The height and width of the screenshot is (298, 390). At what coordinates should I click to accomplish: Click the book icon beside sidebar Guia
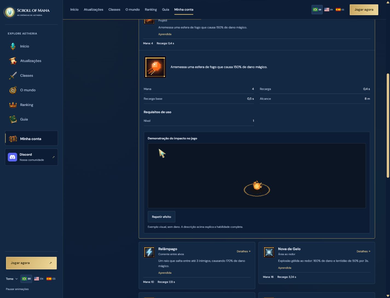(13, 119)
